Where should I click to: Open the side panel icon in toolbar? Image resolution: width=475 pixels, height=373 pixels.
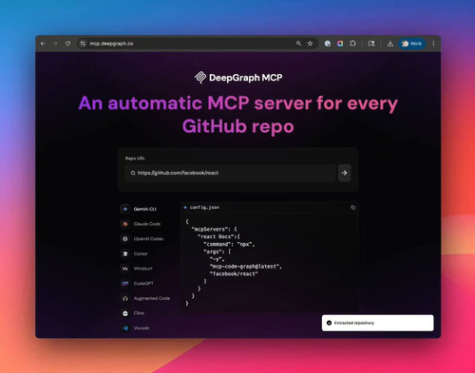click(x=371, y=44)
